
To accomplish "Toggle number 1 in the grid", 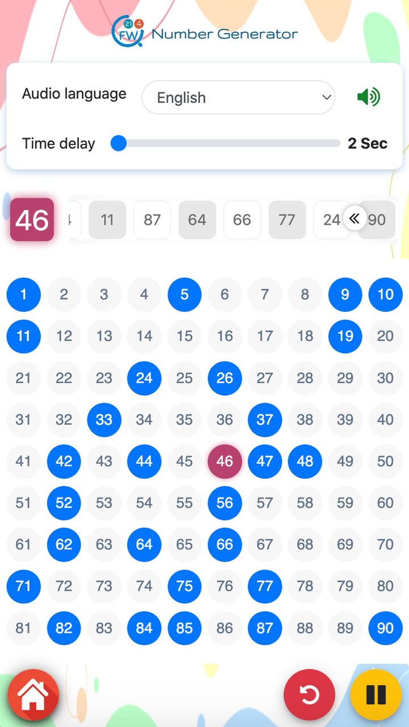I will [23, 294].
